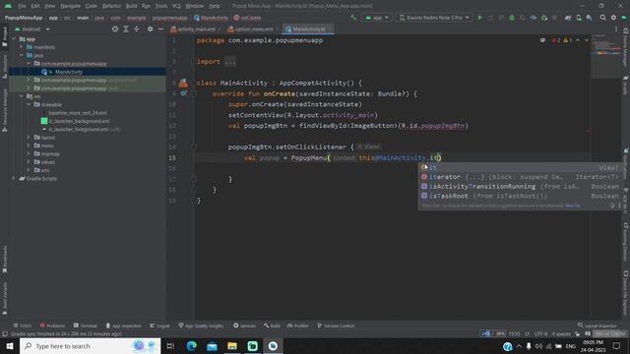Click the warning triangle indicator in editor
Image resolution: width=630 pixels, height=354 pixels.
[567, 40]
